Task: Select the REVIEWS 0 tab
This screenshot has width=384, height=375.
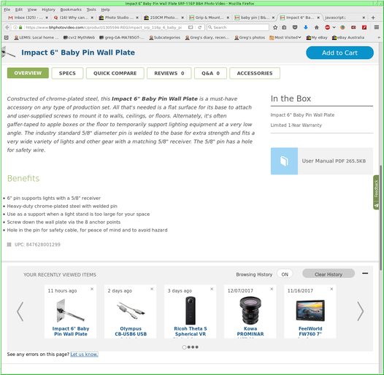Action: [x=169, y=73]
